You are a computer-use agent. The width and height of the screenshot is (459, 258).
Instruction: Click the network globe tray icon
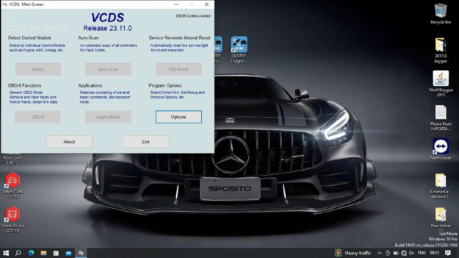[x=404, y=253]
